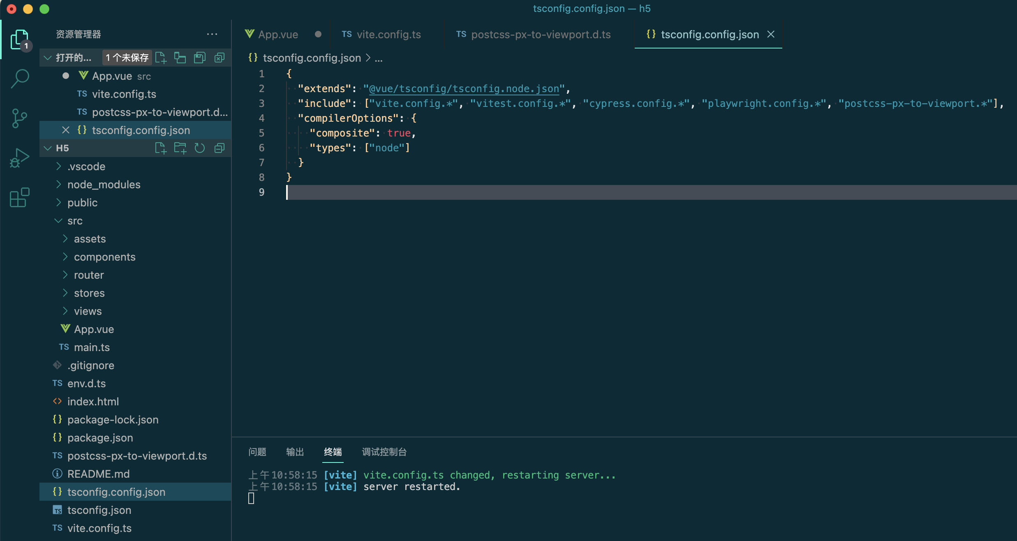Refresh the H5 explorer tree
1017x541 pixels.
click(200, 148)
